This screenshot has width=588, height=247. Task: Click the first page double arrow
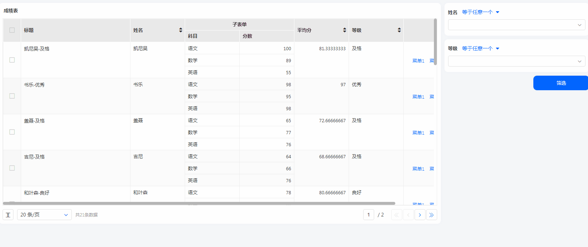[396, 215]
